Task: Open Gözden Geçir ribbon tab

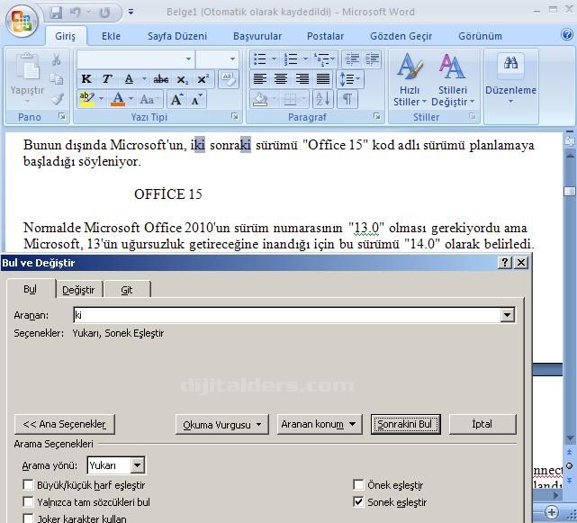Action: pyautogui.click(x=401, y=36)
